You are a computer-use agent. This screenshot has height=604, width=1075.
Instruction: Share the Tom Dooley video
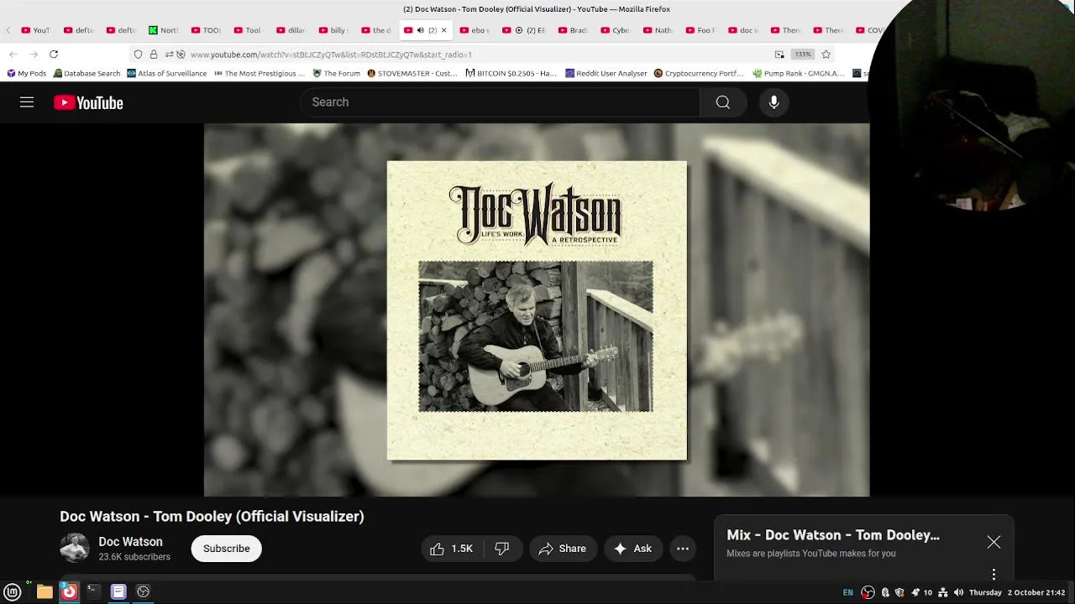[x=563, y=549]
